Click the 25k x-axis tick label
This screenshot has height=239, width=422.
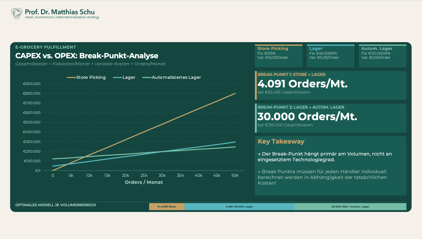tap(144, 176)
